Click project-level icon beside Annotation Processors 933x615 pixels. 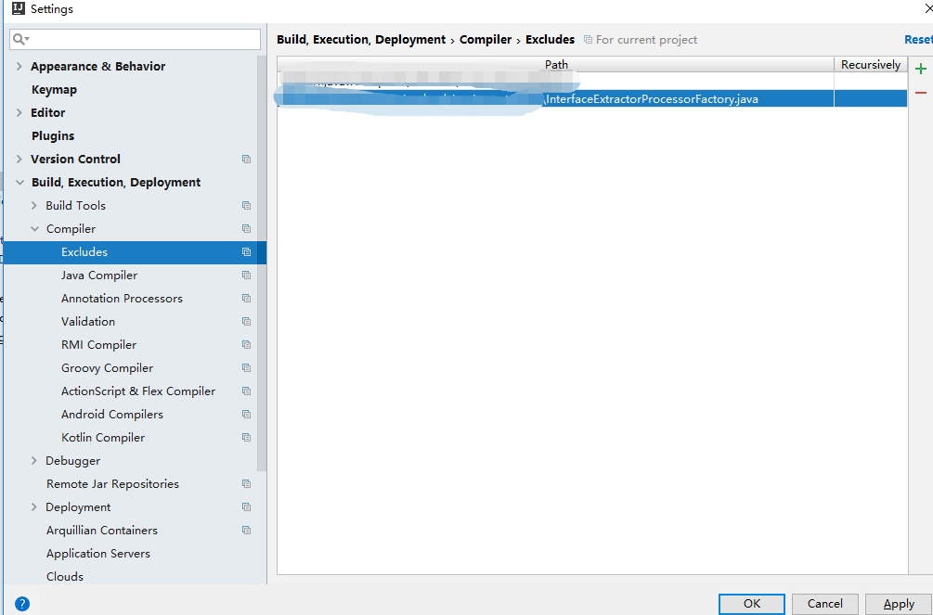point(246,299)
